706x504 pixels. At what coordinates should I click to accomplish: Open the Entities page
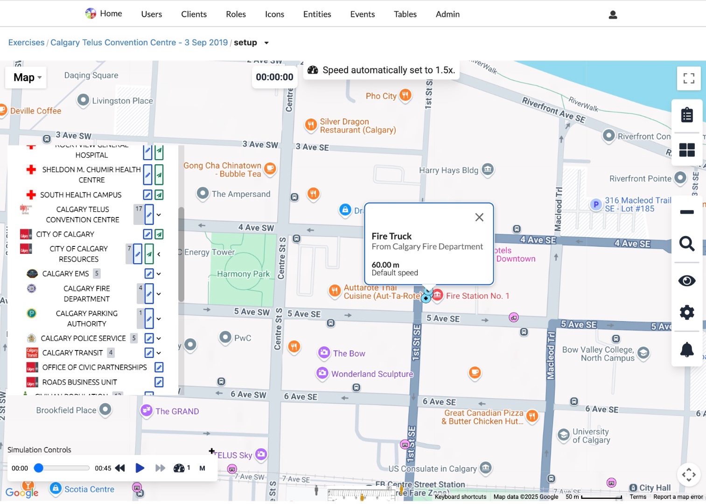pyautogui.click(x=317, y=14)
